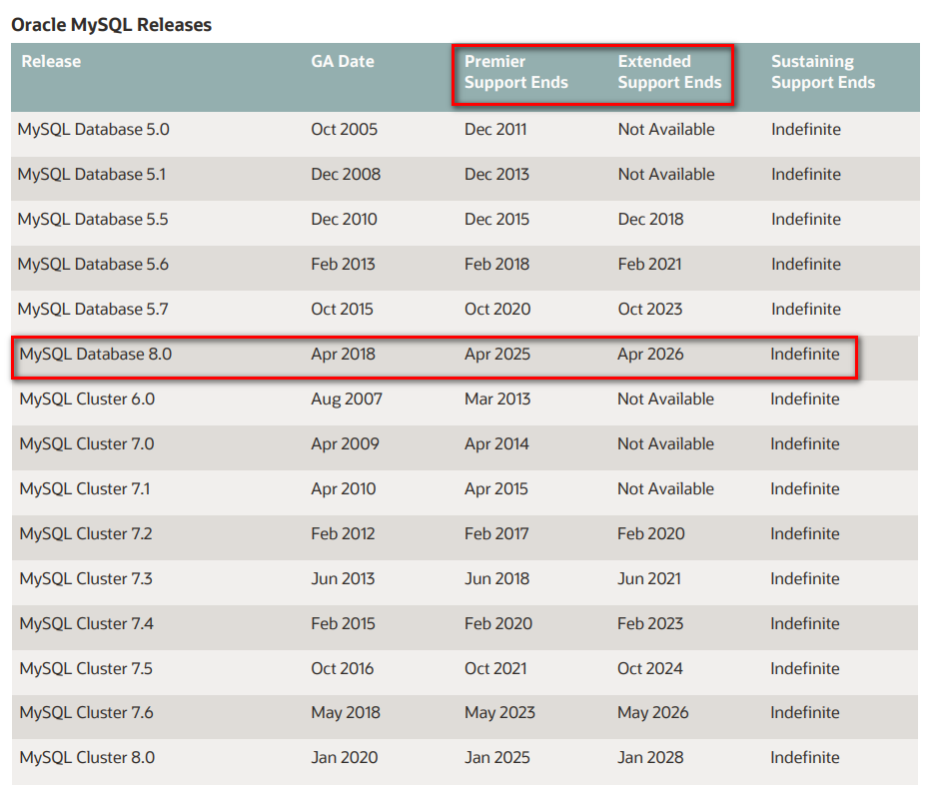
Task: Select 'MySQL Cluster 7.6' release name
Action: 87,713
